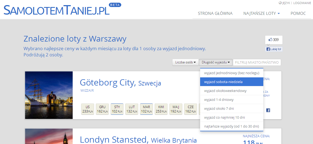Select wyjazd 1-4 dniowy option
Screen dimensions: 313x144
(x=231, y=100)
